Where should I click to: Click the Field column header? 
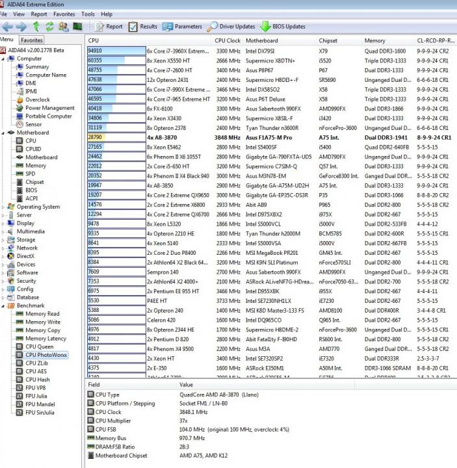click(131, 385)
